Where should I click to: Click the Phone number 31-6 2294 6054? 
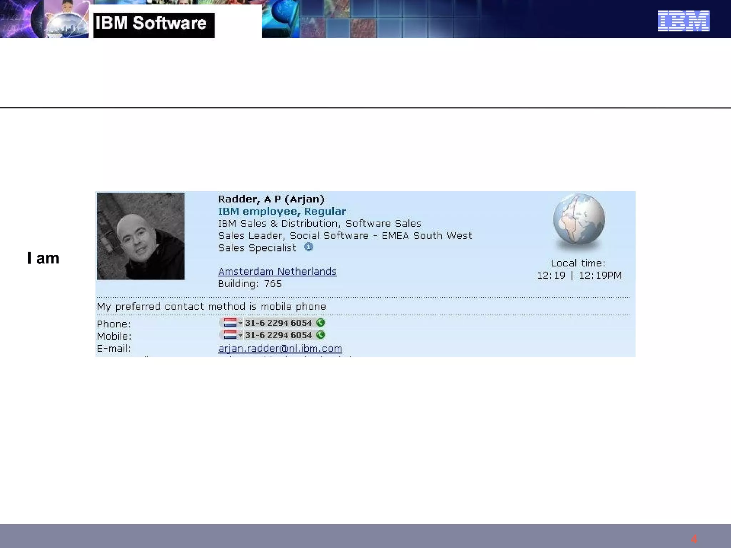click(278, 323)
